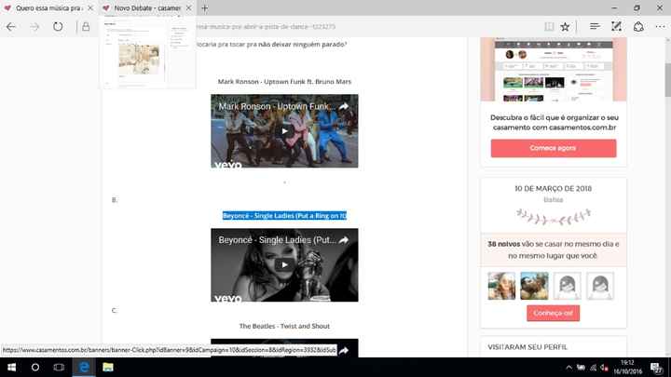Click the forward navigation arrow
This screenshot has width=671, height=377.
(x=34, y=27)
